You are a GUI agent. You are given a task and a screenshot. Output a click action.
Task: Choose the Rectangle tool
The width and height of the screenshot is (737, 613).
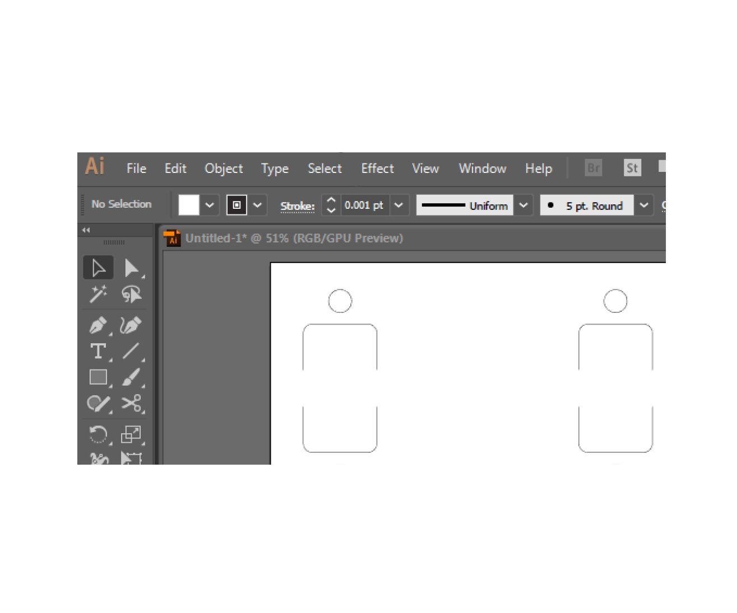click(x=99, y=377)
